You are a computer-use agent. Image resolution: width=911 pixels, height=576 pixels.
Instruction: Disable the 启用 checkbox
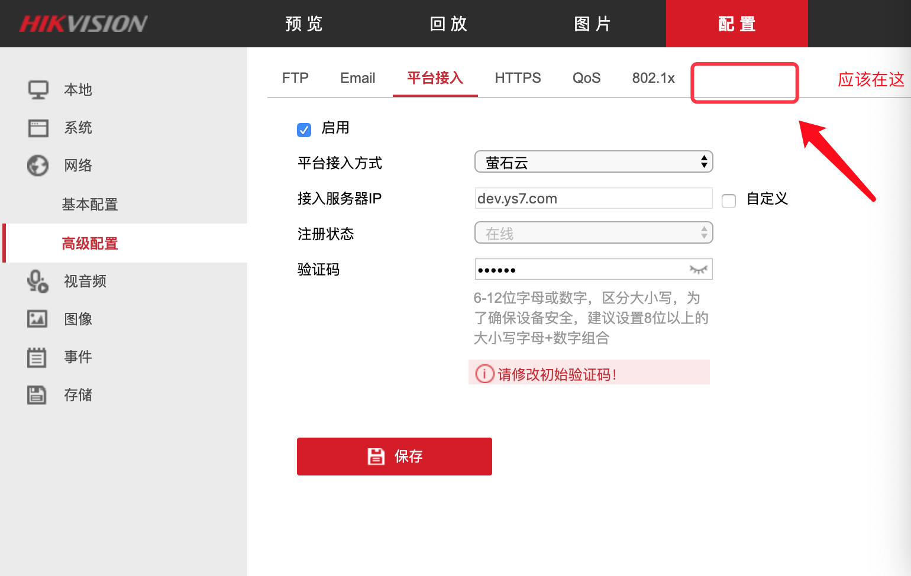(304, 130)
